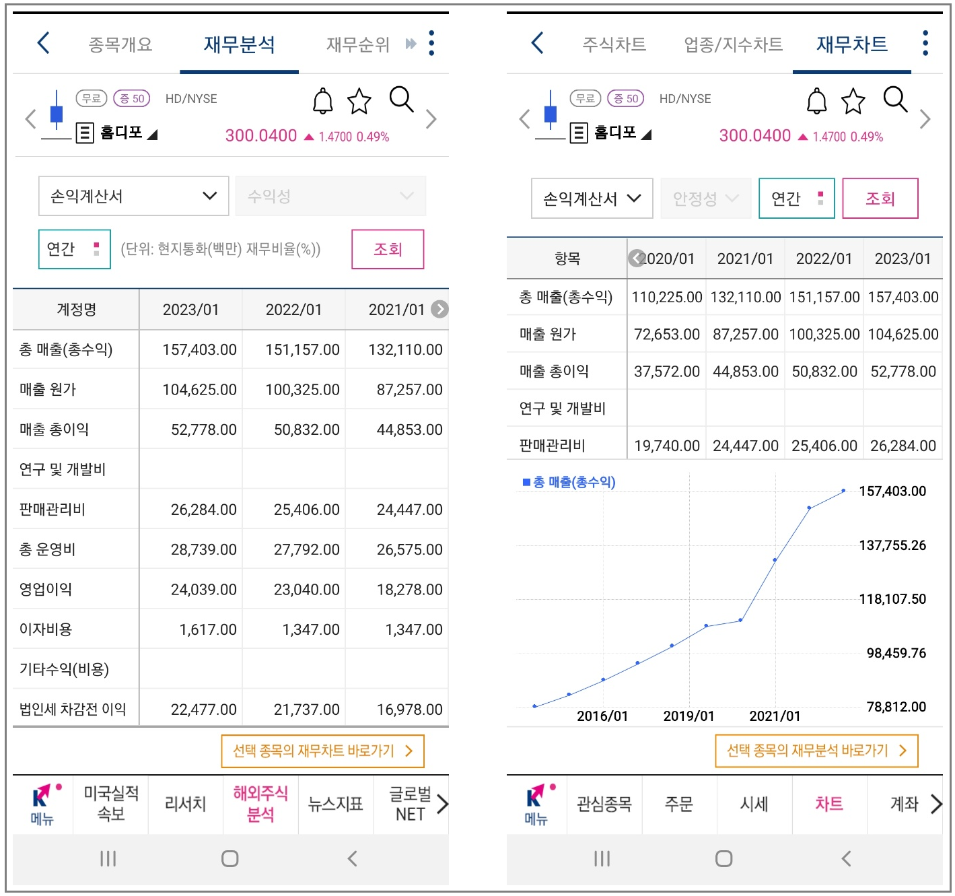Select 재무차트 tab
The width and height of the screenshot is (955, 896).
point(852,44)
